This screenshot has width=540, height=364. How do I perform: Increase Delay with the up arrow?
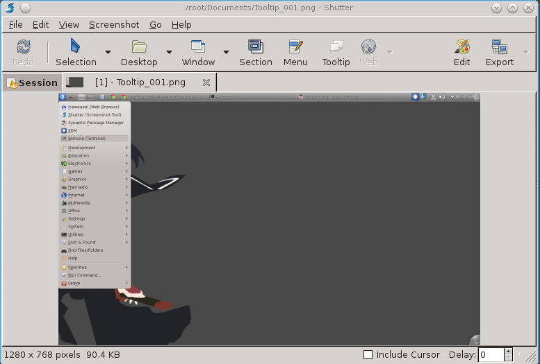pos(508,352)
